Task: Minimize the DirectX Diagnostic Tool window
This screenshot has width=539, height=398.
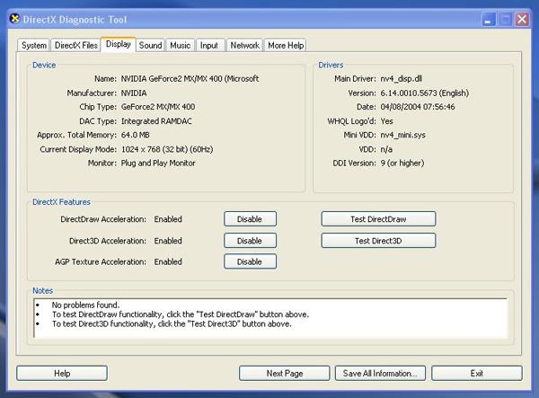Action: click(x=488, y=20)
